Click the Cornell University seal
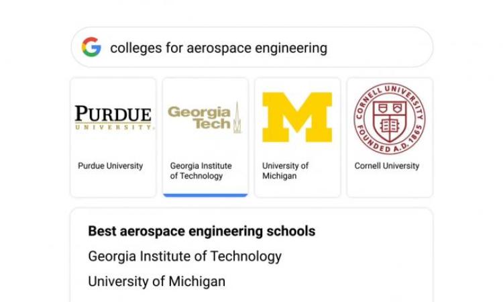The height and width of the screenshot is (302, 503). pos(389,118)
